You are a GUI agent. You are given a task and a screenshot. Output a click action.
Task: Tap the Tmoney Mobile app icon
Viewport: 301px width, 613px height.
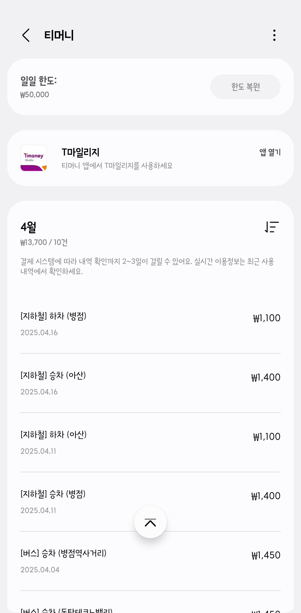click(x=33, y=158)
